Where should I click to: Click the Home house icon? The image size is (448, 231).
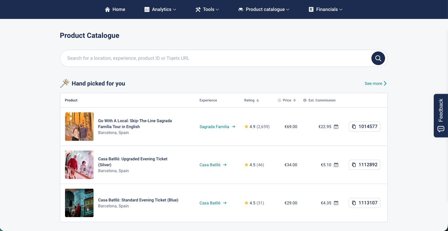[x=107, y=9]
